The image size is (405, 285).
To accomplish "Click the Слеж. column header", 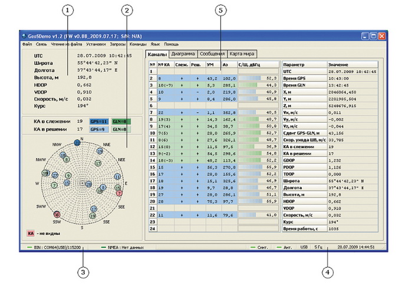I will (x=182, y=65).
